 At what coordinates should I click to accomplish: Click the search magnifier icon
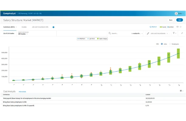click(x=110, y=33)
